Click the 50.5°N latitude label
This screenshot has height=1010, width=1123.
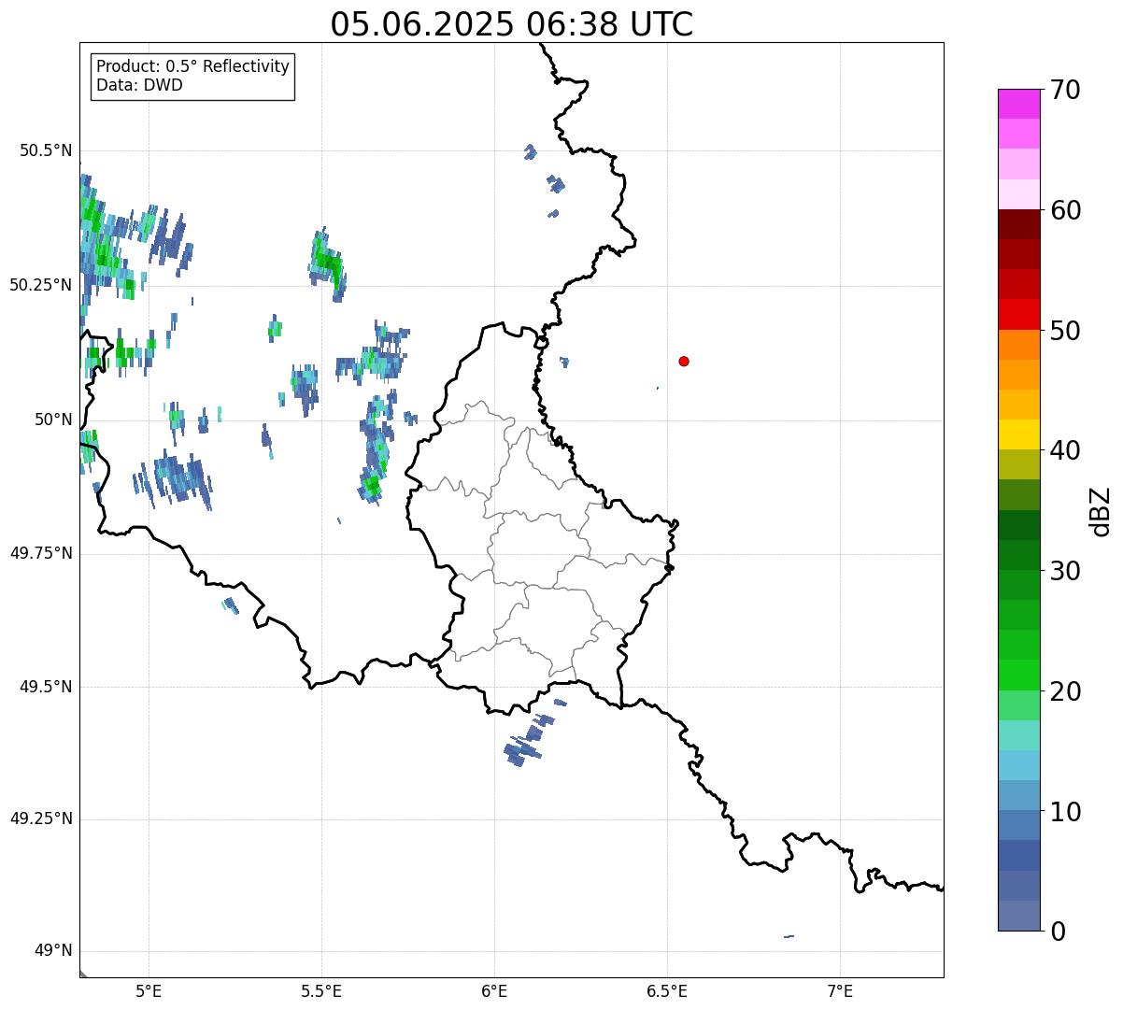(x=45, y=151)
